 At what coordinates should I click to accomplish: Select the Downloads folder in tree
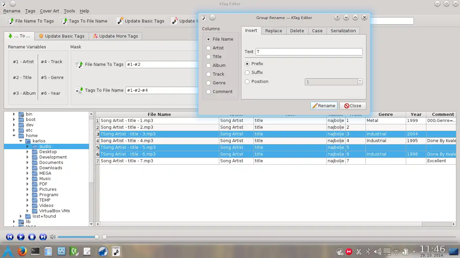(x=51, y=168)
